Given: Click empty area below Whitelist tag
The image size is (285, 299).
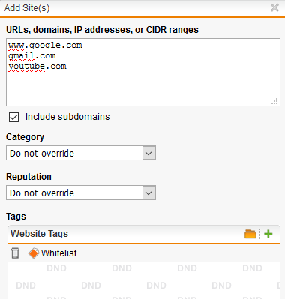Looking at the screenshot, I should coord(144,280).
